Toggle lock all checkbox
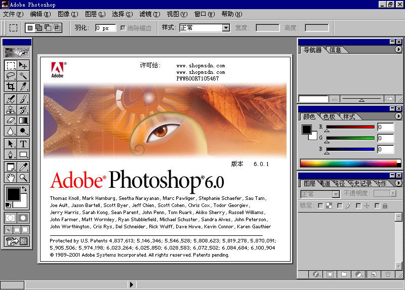 (377, 206)
